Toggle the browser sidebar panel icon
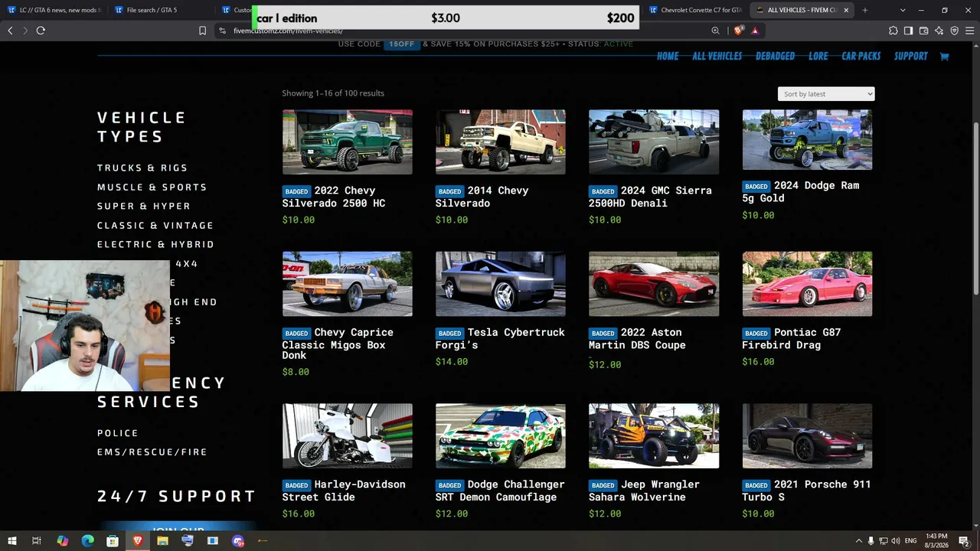Screen dimensions: 980x551 click(x=908, y=31)
